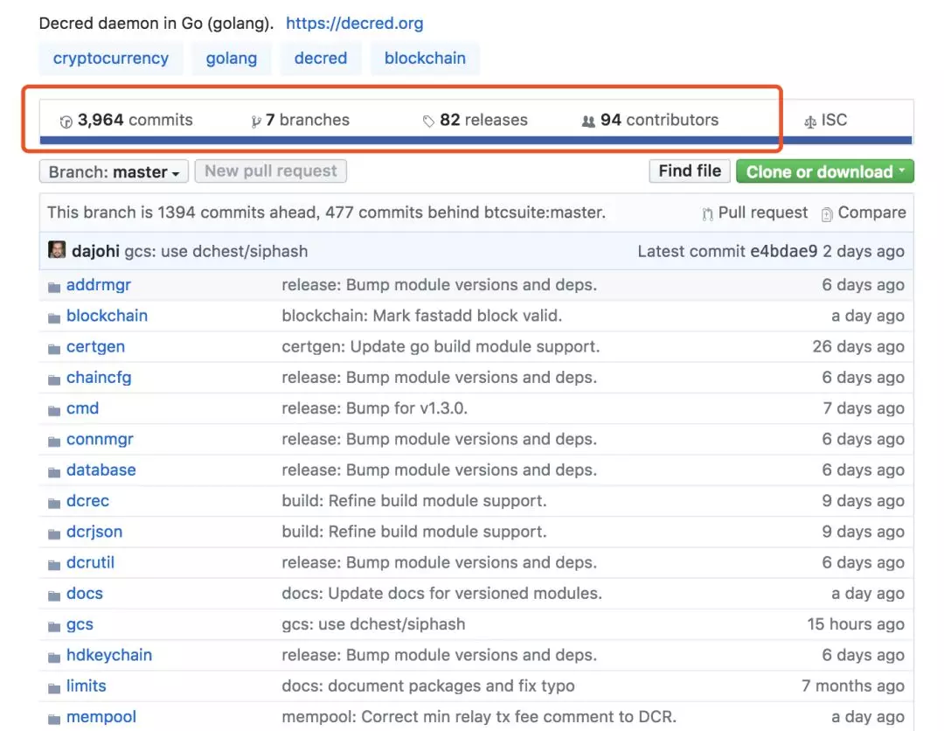
Task: Click the dcrutil folder icon
Action: tap(54, 564)
